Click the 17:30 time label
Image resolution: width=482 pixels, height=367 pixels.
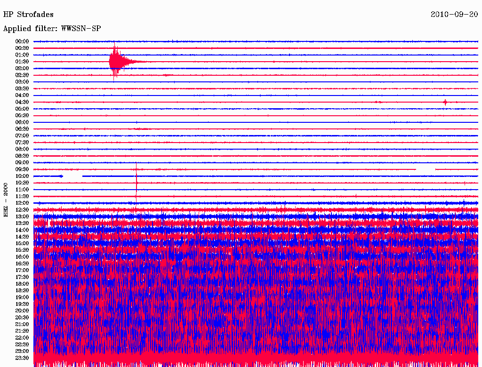pos(22,277)
